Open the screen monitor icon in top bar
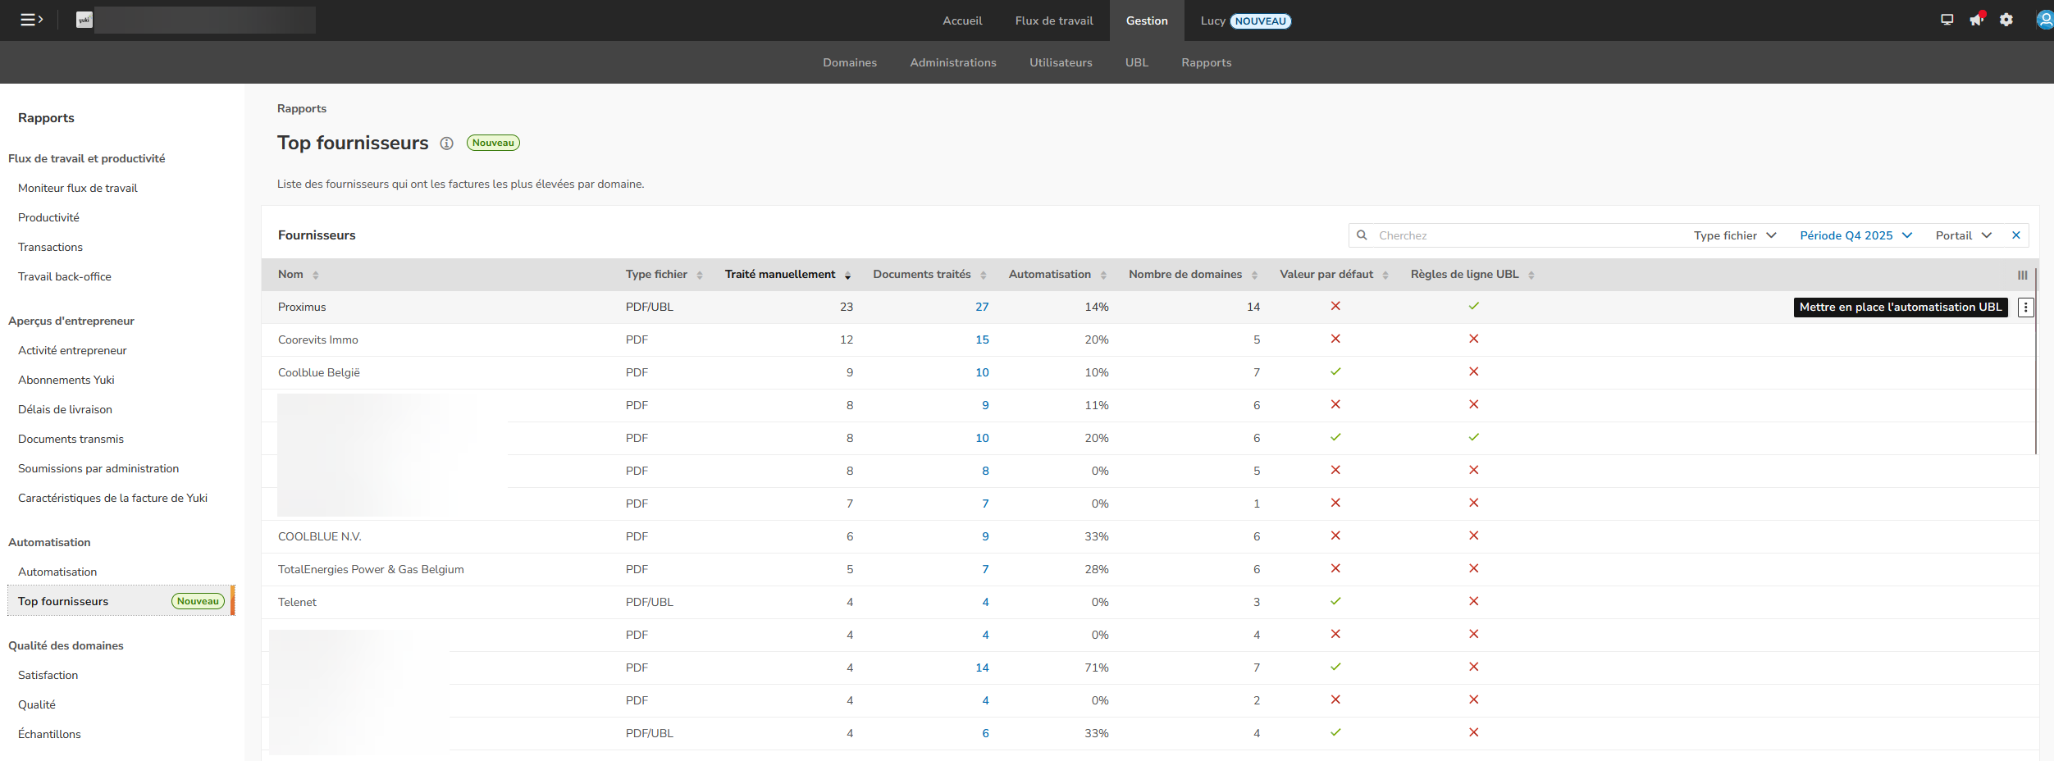 [x=1947, y=20]
